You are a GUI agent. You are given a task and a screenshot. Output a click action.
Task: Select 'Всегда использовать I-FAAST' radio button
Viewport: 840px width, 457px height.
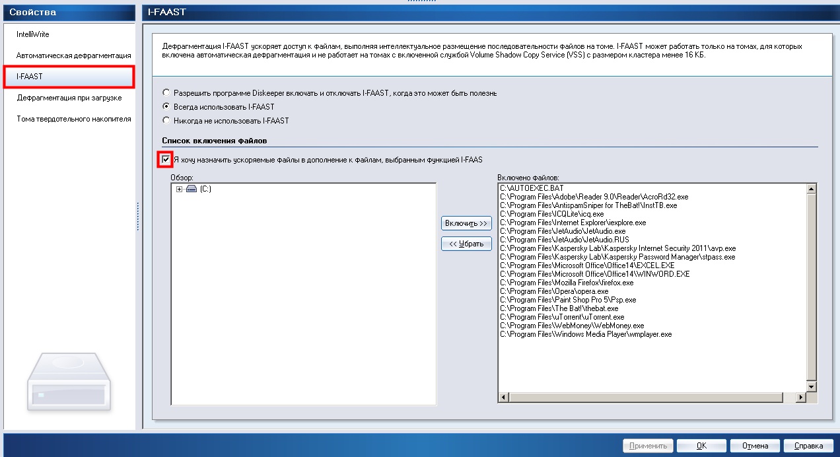pyautogui.click(x=166, y=107)
